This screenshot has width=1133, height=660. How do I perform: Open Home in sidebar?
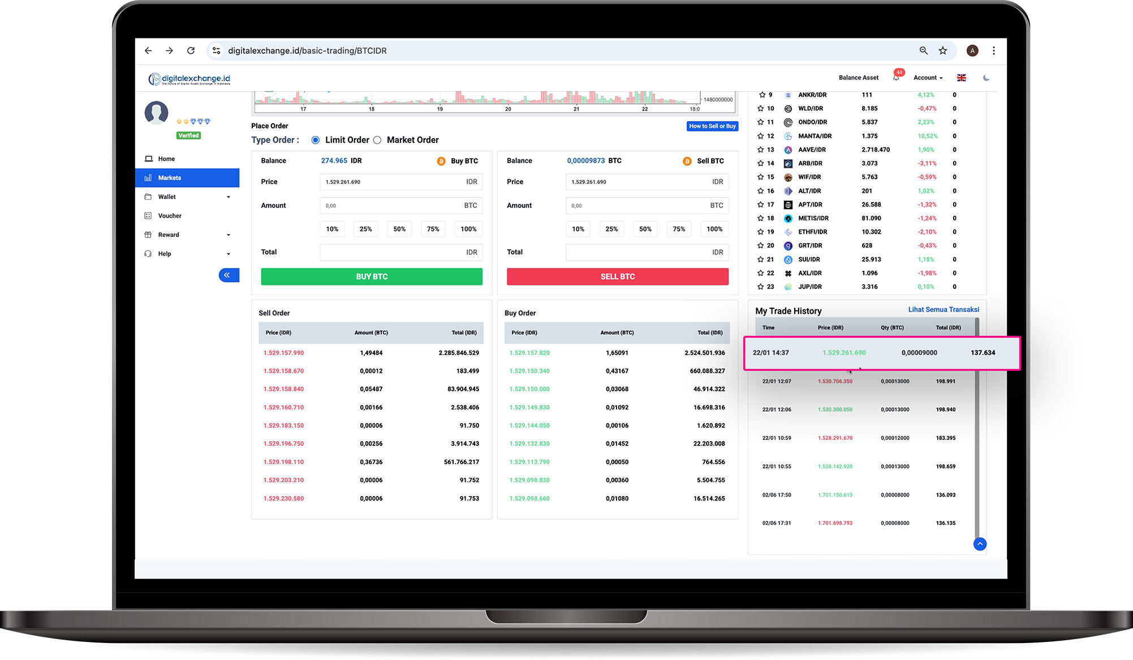pyautogui.click(x=166, y=159)
